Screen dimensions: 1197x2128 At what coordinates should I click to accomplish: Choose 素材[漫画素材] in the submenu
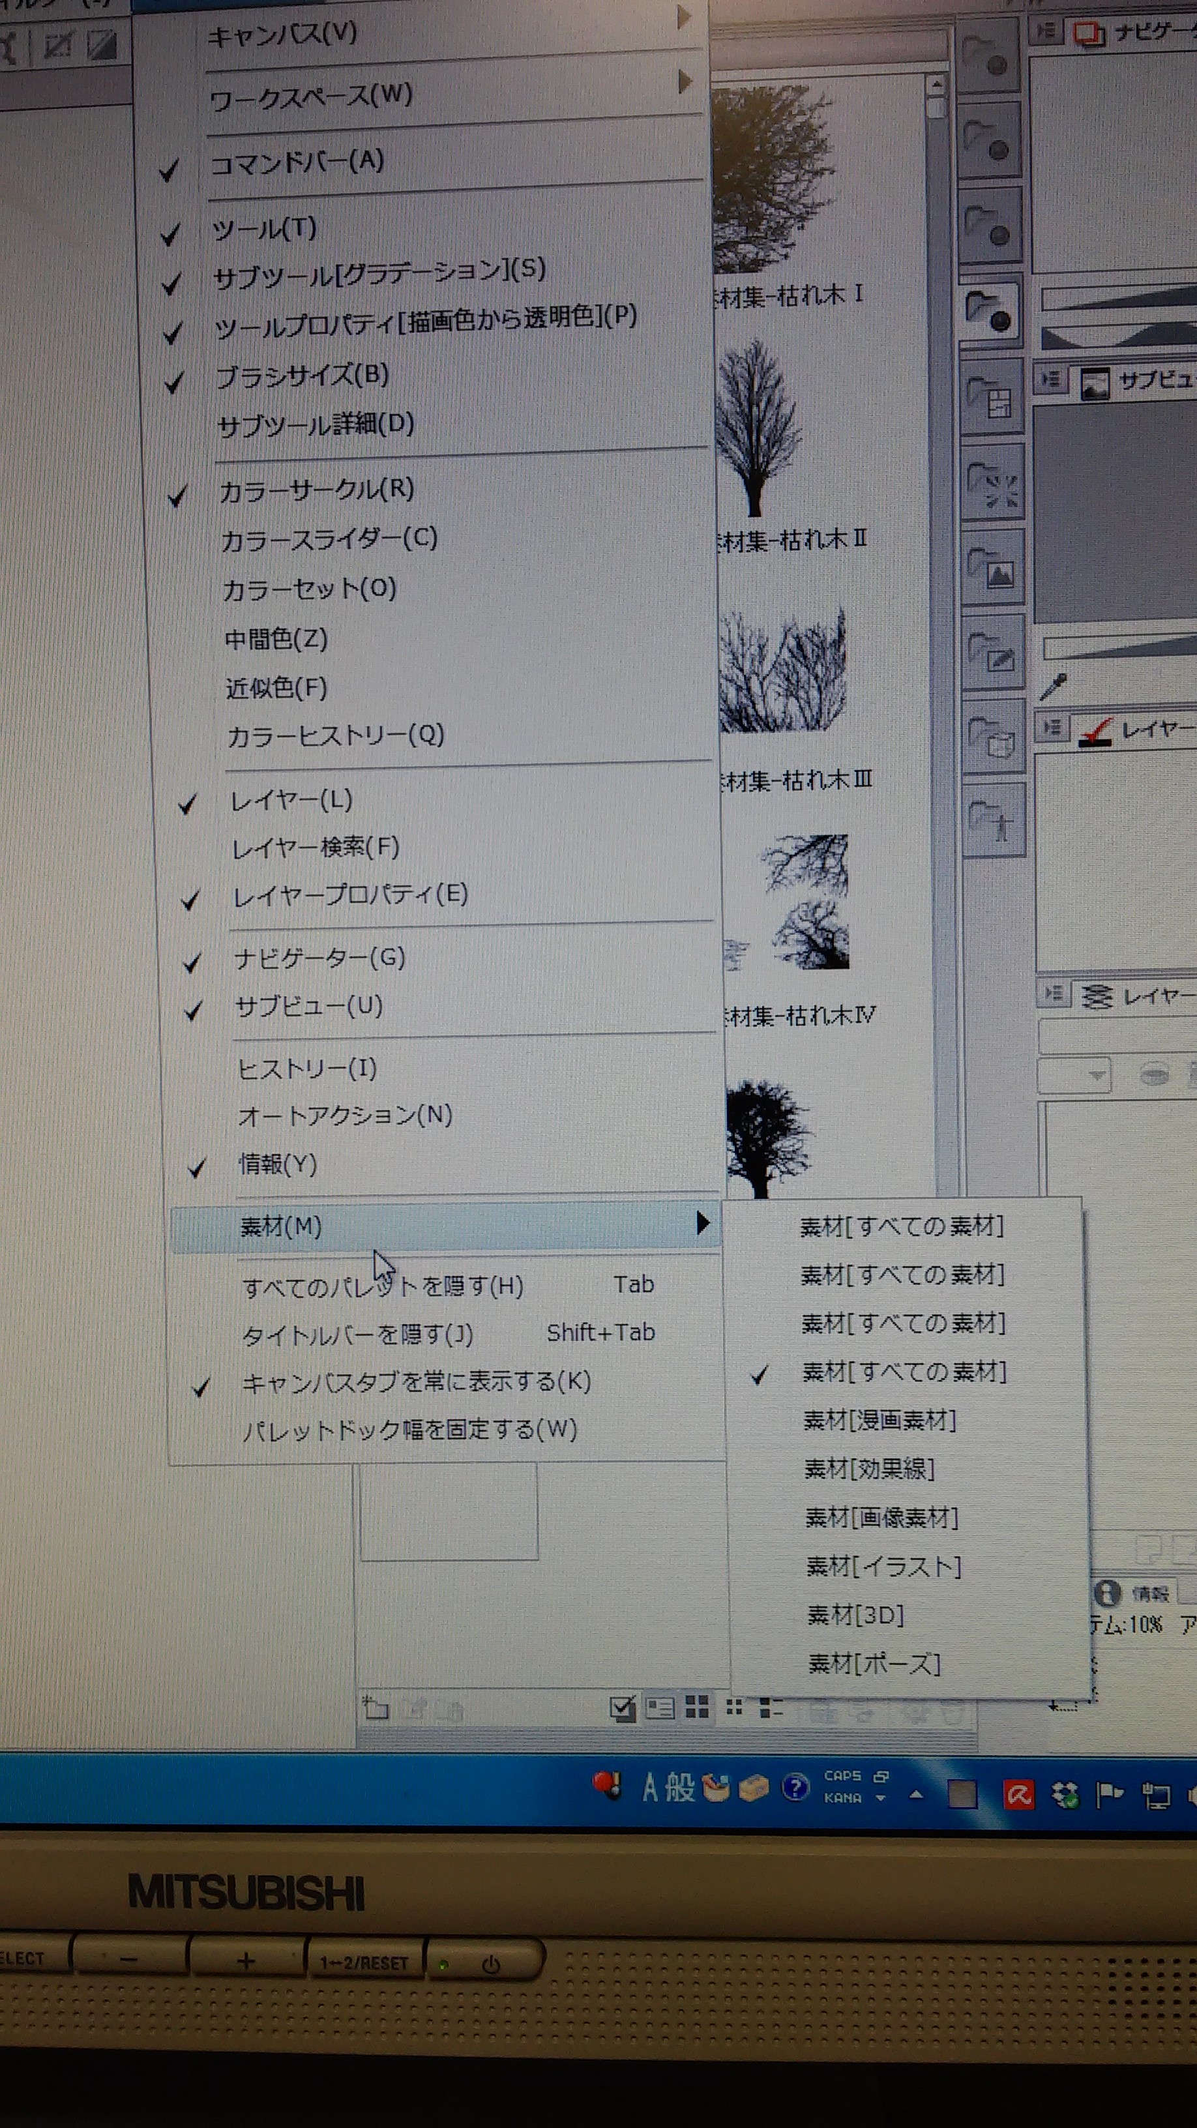879,1421
